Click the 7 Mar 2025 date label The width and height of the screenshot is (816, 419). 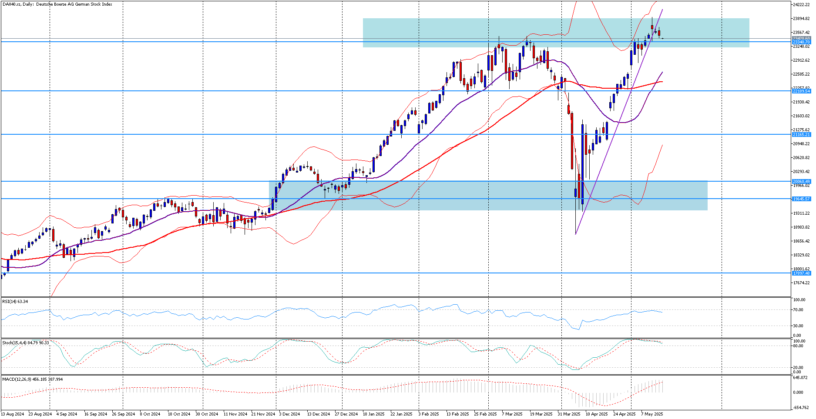pos(512,414)
